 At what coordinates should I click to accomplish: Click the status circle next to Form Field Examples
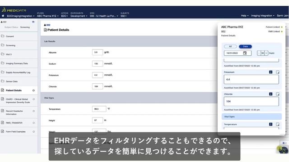[x=33, y=131]
